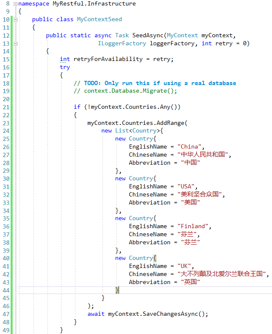Click the context.Database.Migrate() comment

pos(125,91)
